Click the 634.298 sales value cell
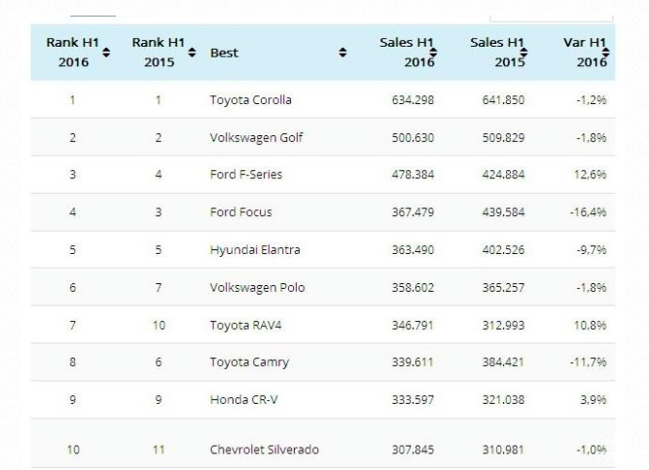The image size is (649, 470). (x=411, y=100)
